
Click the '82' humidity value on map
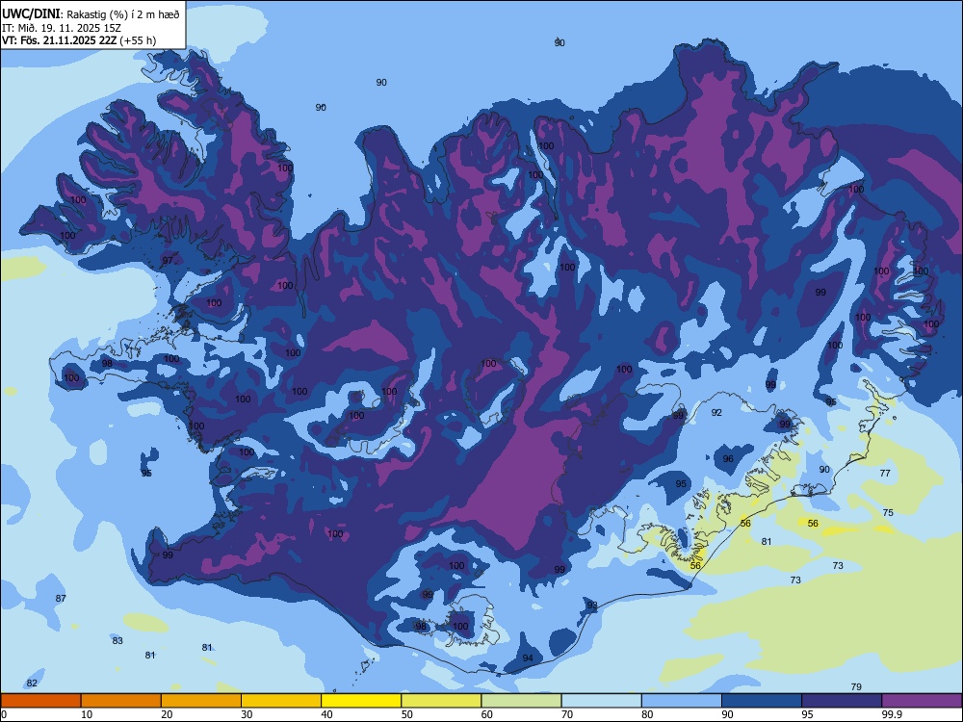pyautogui.click(x=32, y=683)
